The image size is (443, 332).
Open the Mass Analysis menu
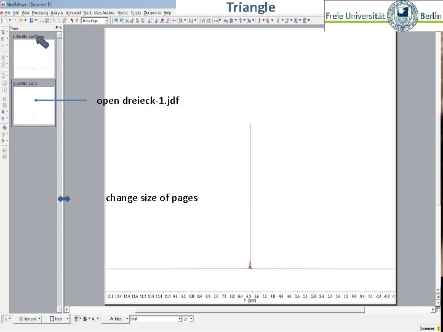click(104, 13)
